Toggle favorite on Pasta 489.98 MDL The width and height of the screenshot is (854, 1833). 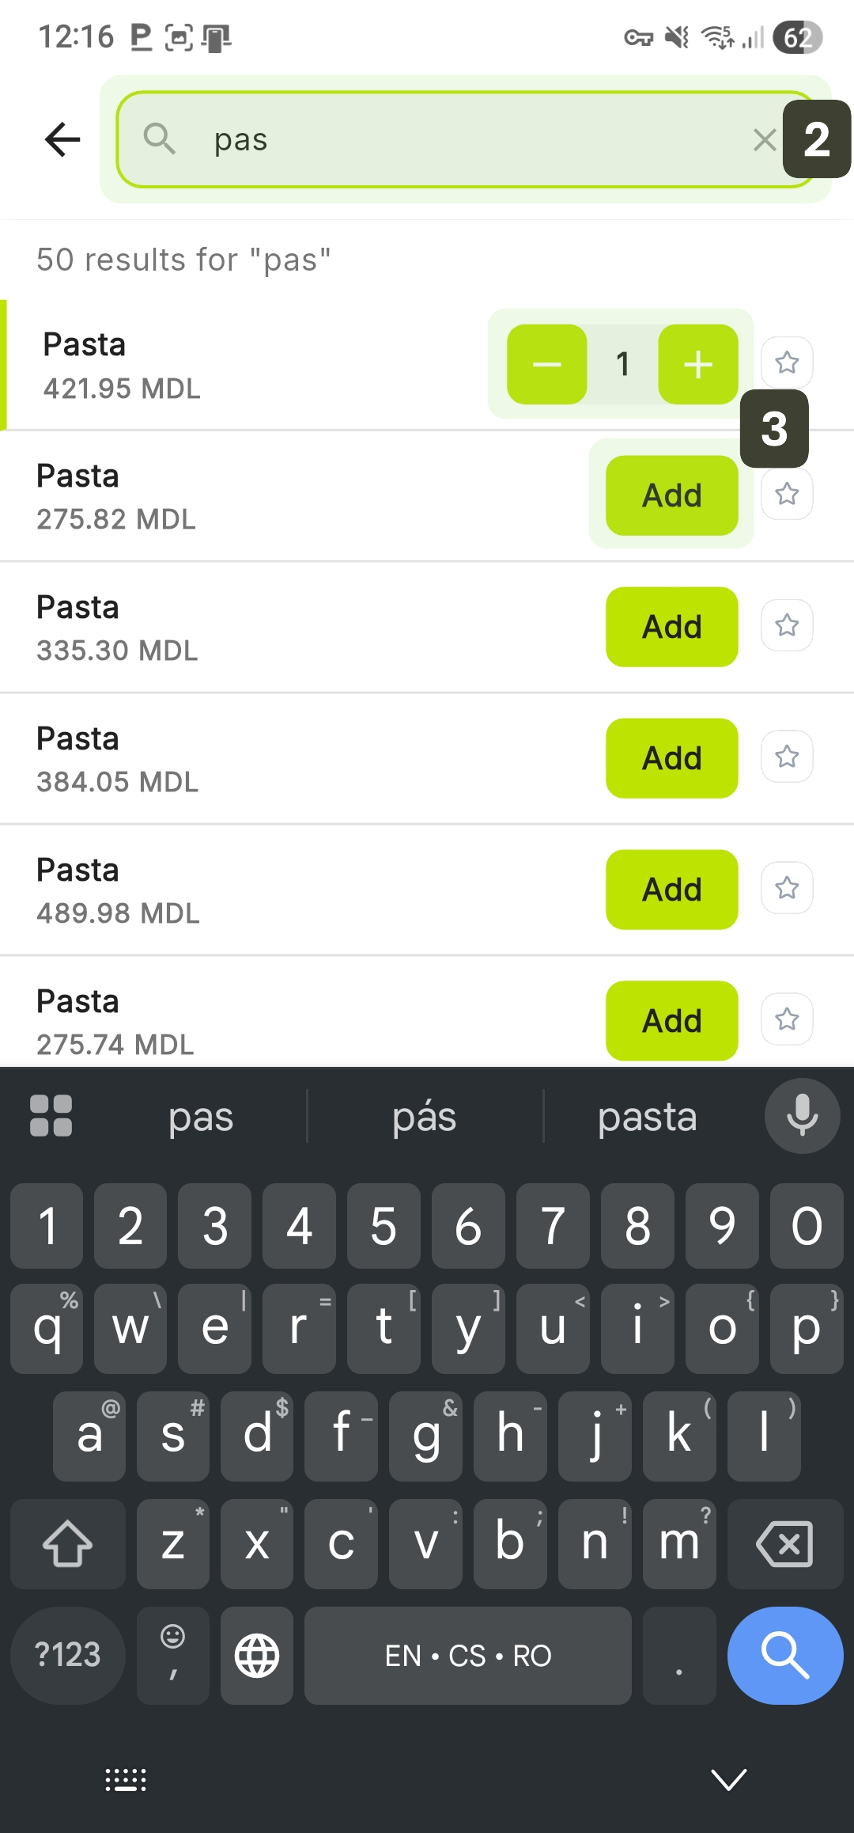[x=787, y=888]
